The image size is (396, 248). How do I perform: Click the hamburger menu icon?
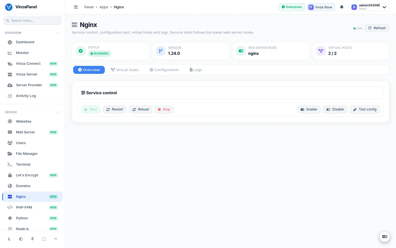(x=76, y=7)
